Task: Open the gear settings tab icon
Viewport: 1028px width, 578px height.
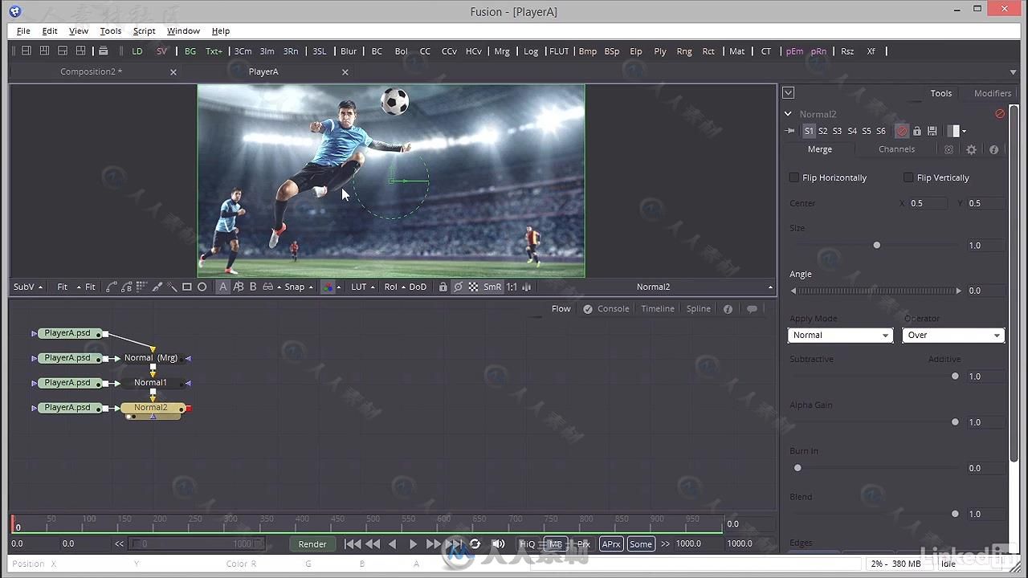Action: 971,149
